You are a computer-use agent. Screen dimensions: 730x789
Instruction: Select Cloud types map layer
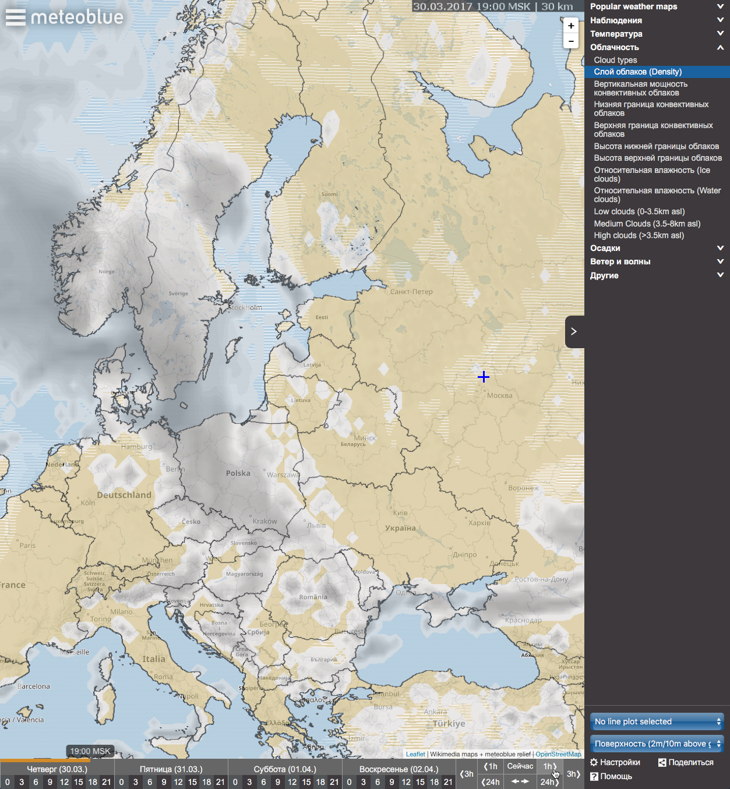615,60
